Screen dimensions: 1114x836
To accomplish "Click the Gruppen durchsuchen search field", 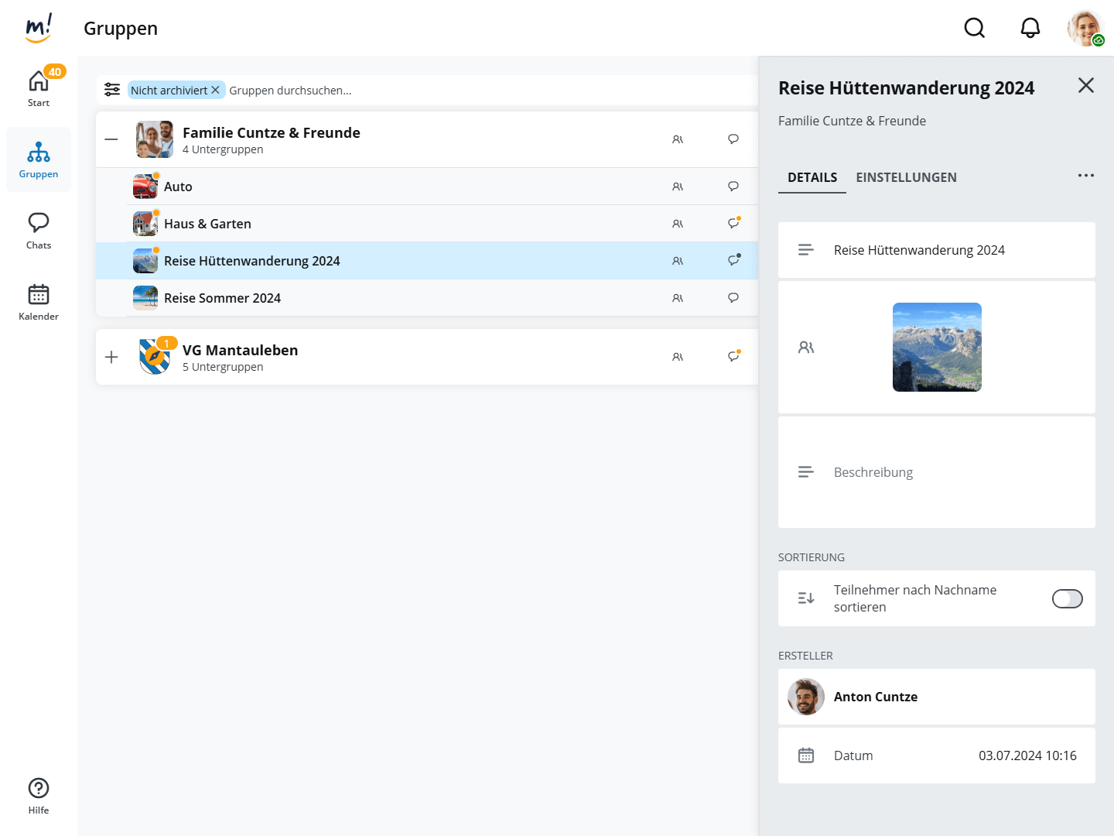I will [x=464, y=91].
